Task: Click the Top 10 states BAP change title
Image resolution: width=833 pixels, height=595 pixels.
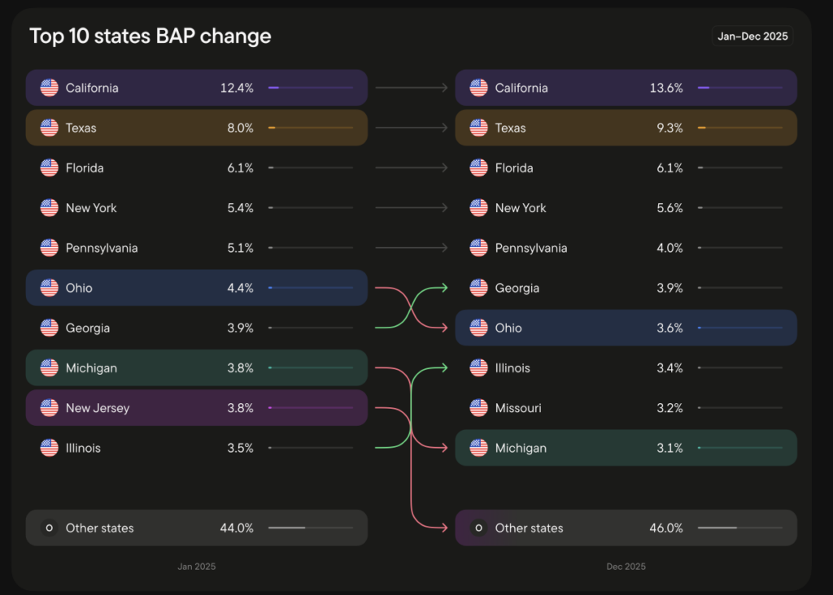Action: click(150, 37)
